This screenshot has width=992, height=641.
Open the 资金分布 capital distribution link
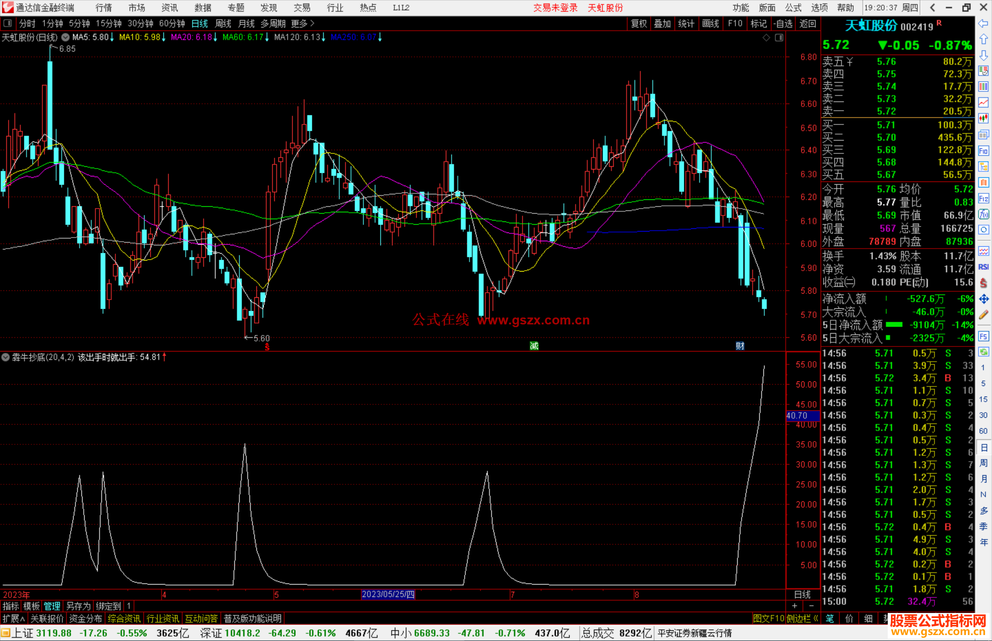[85, 618]
